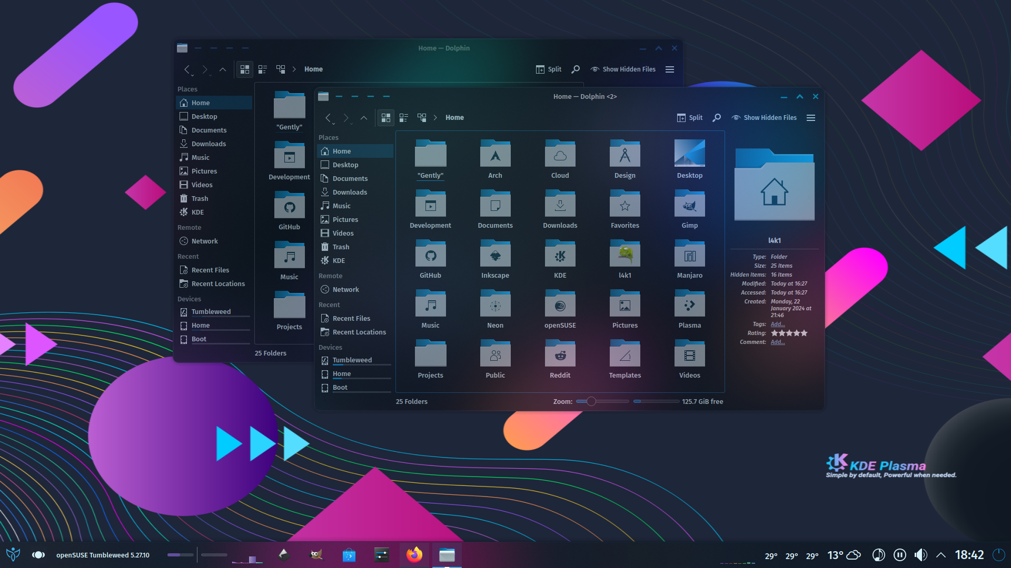Open System Settings from the taskbar
1011x568 pixels.
click(381, 554)
